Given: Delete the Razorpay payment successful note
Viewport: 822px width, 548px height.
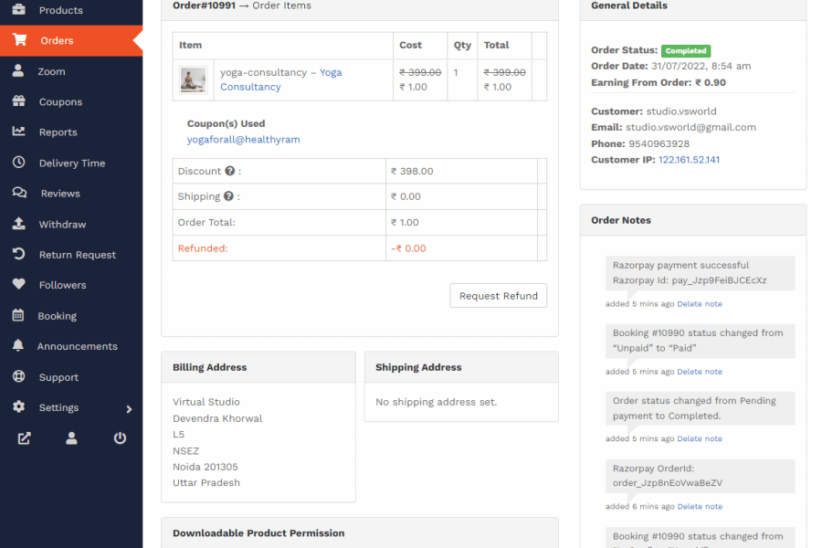Looking at the screenshot, I should pyautogui.click(x=700, y=304).
